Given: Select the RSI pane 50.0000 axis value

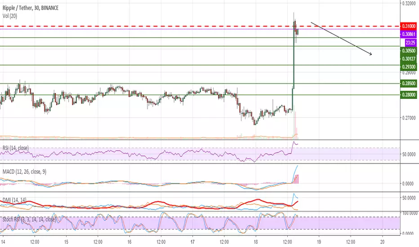Looking at the screenshot, I should pyautogui.click(x=409, y=154).
